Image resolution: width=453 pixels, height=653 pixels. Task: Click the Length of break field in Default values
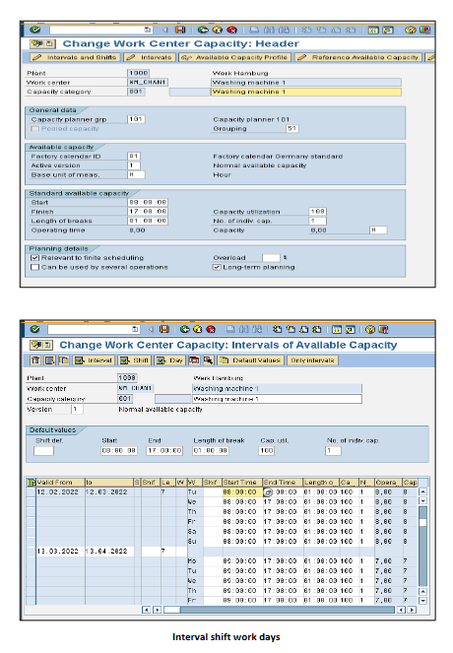(211, 451)
